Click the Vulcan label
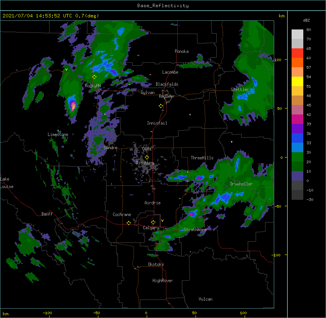 205,299
